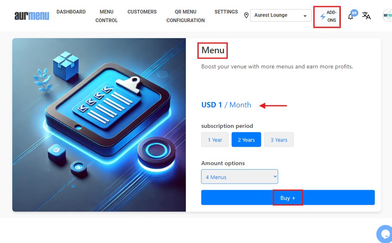Viewport: 392px width, 243px height.
Task: Open the Add-ons button
Action: click(x=327, y=16)
